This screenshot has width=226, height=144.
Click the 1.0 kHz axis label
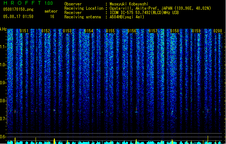pos(3,65)
